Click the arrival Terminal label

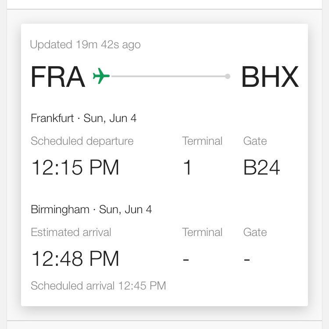[202, 232]
